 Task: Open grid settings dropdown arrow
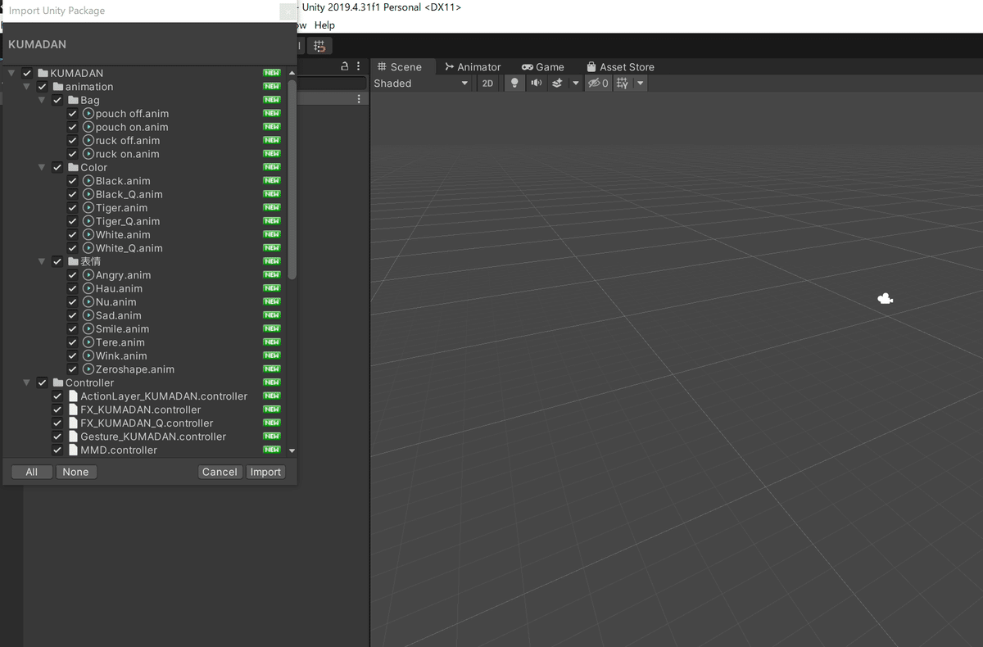pos(641,84)
